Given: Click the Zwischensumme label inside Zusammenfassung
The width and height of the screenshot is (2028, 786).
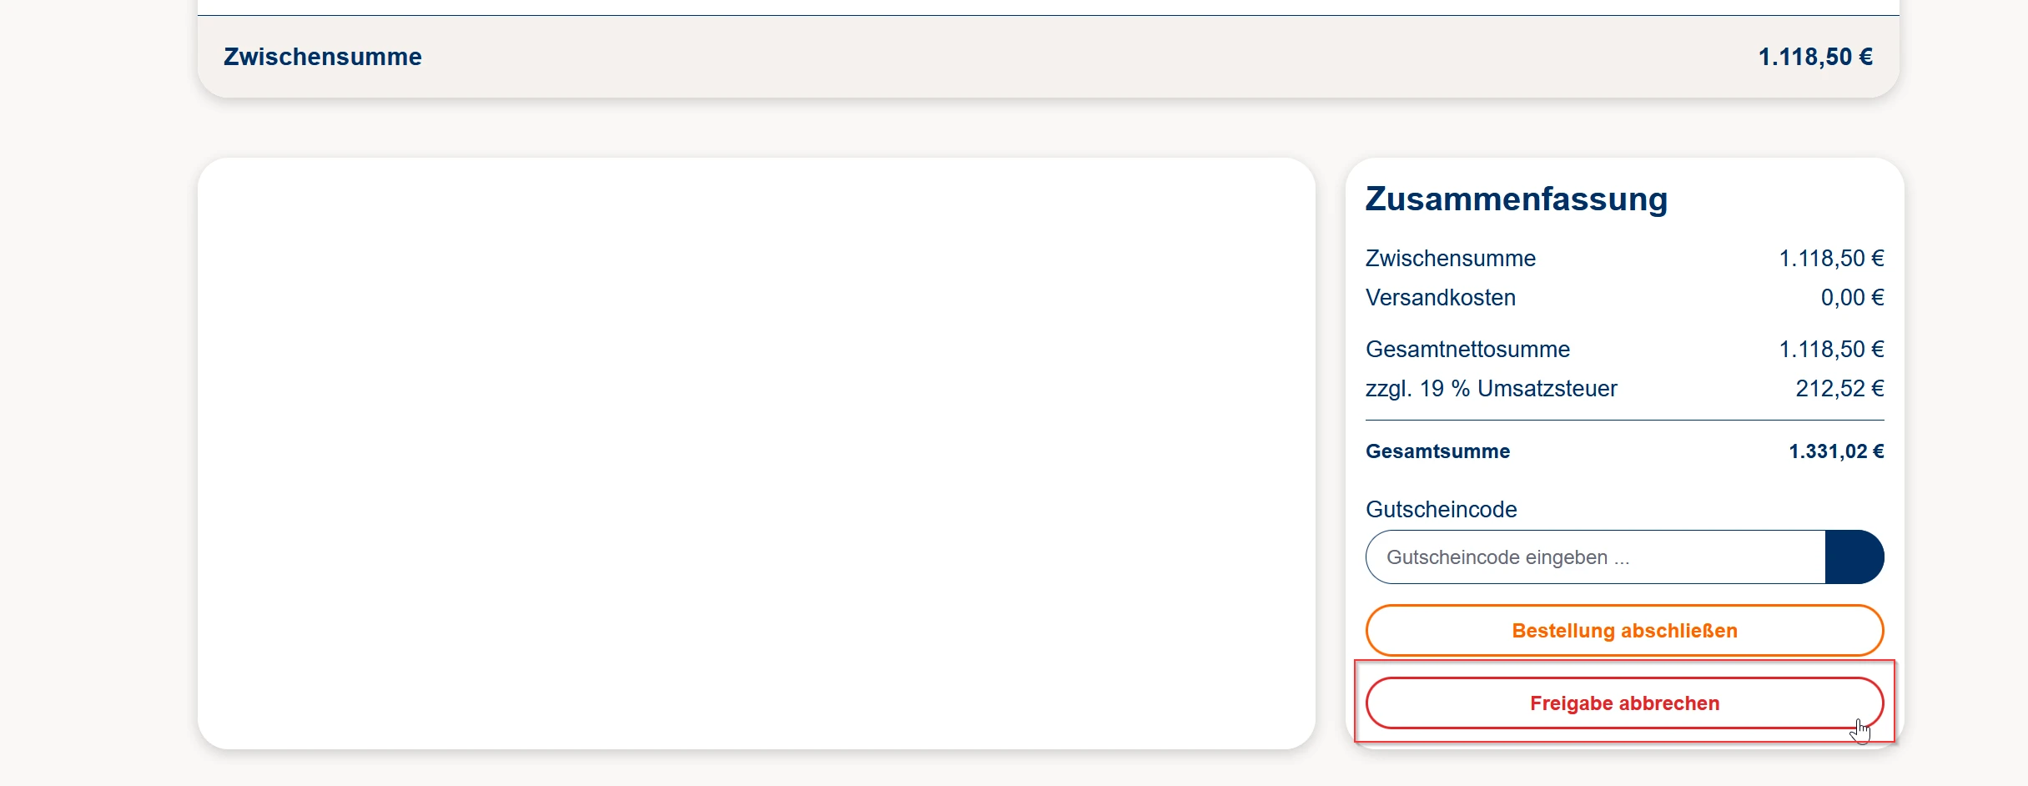Looking at the screenshot, I should [x=1450, y=259].
